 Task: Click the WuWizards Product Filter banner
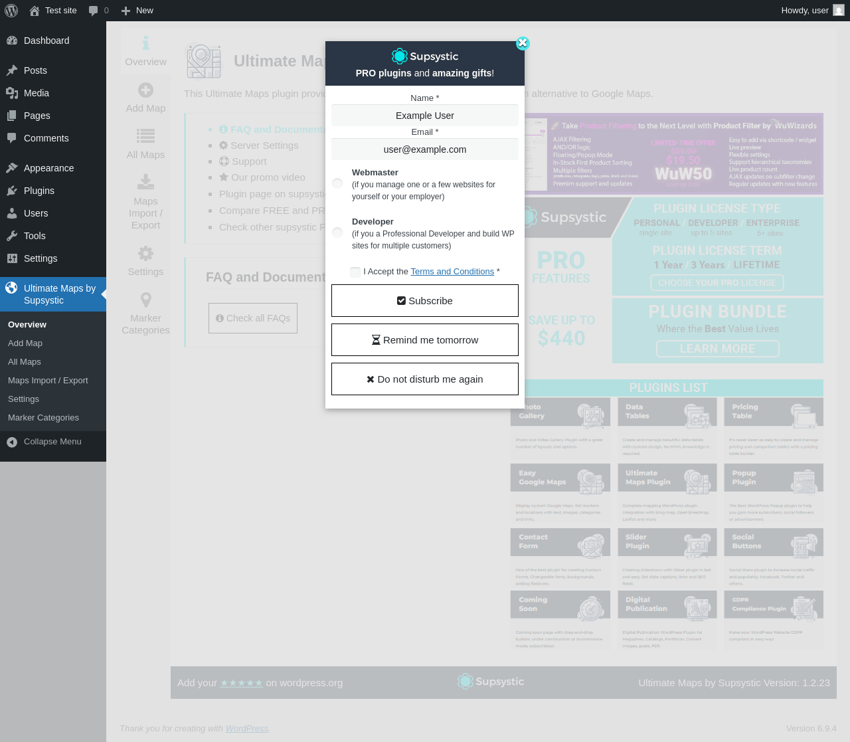click(x=674, y=153)
